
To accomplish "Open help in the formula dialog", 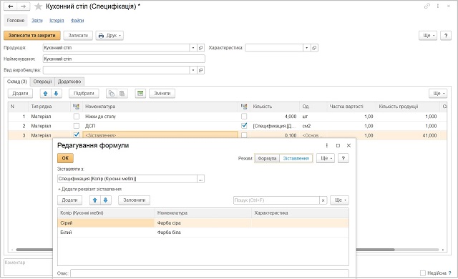I will [343, 158].
